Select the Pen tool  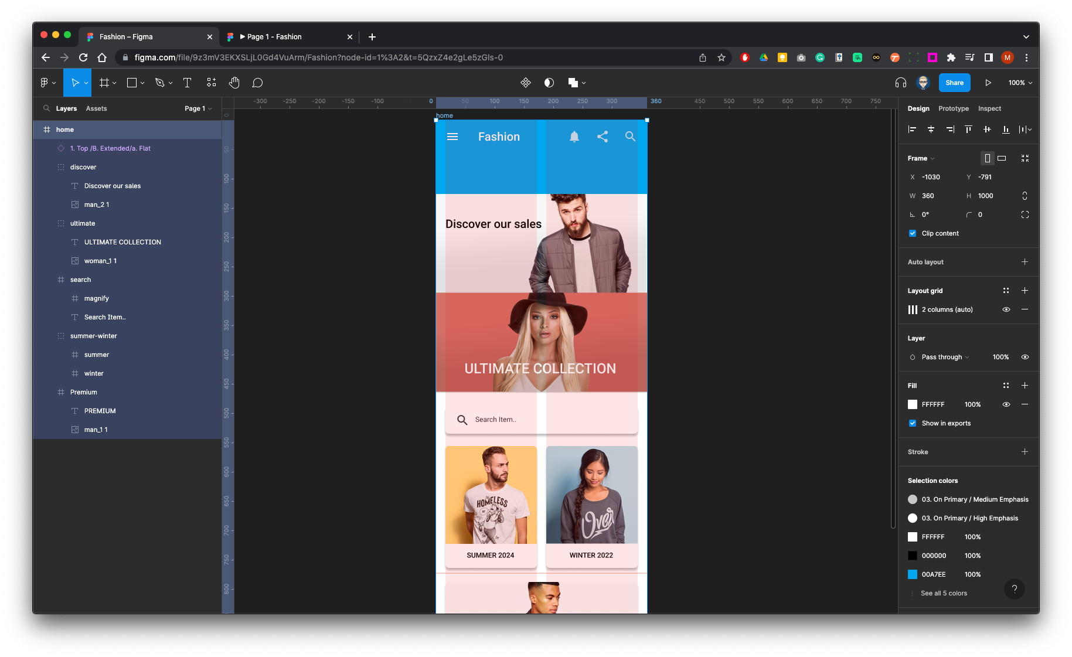click(159, 83)
